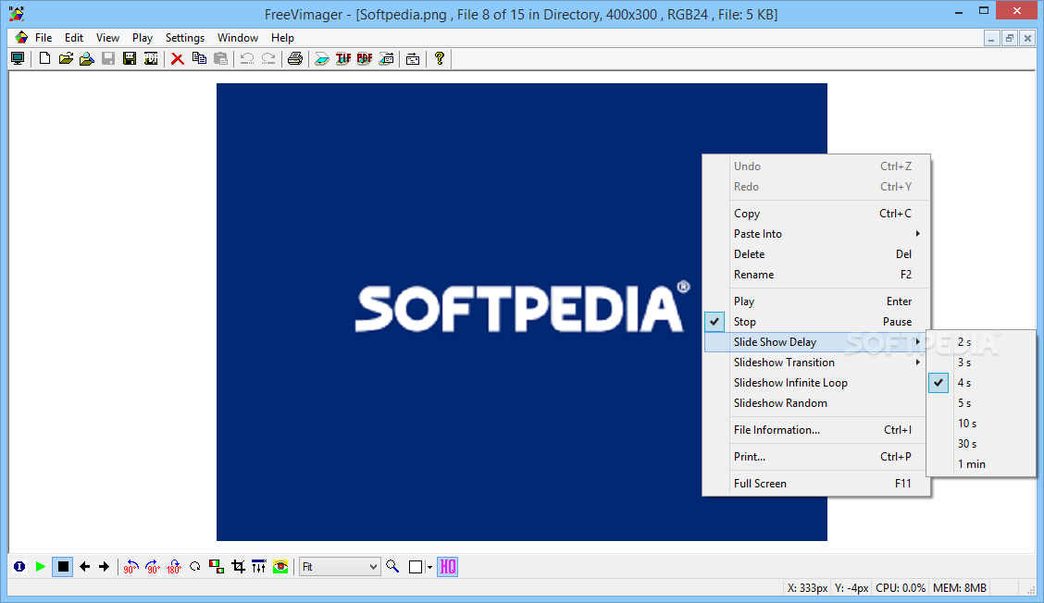Expand the background color dropdown arrow
Screen dimensions: 1044x603
tap(429, 567)
